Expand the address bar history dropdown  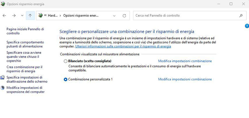point(114,16)
